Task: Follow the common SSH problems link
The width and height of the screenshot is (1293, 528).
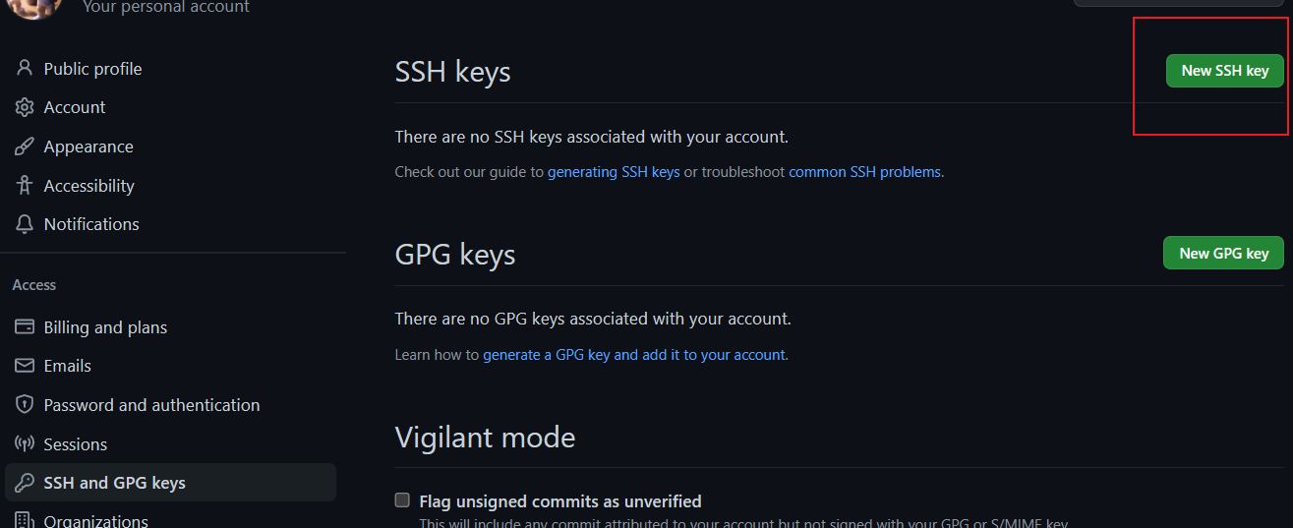Action: point(864,172)
